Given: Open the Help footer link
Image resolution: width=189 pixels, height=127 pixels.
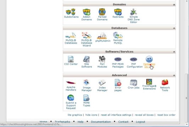Looking at the screenshot, I should point(80,122).
